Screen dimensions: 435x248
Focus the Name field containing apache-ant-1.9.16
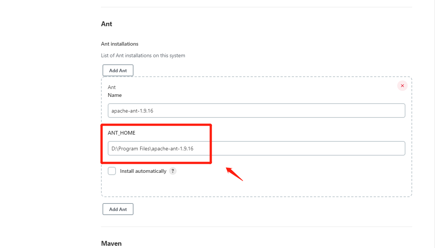coord(256,111)
